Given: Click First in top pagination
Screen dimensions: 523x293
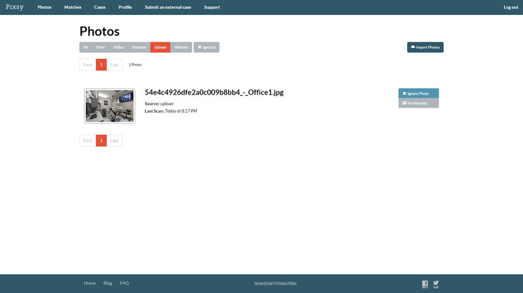Looking at the screenshot, I should coord(88,65).
